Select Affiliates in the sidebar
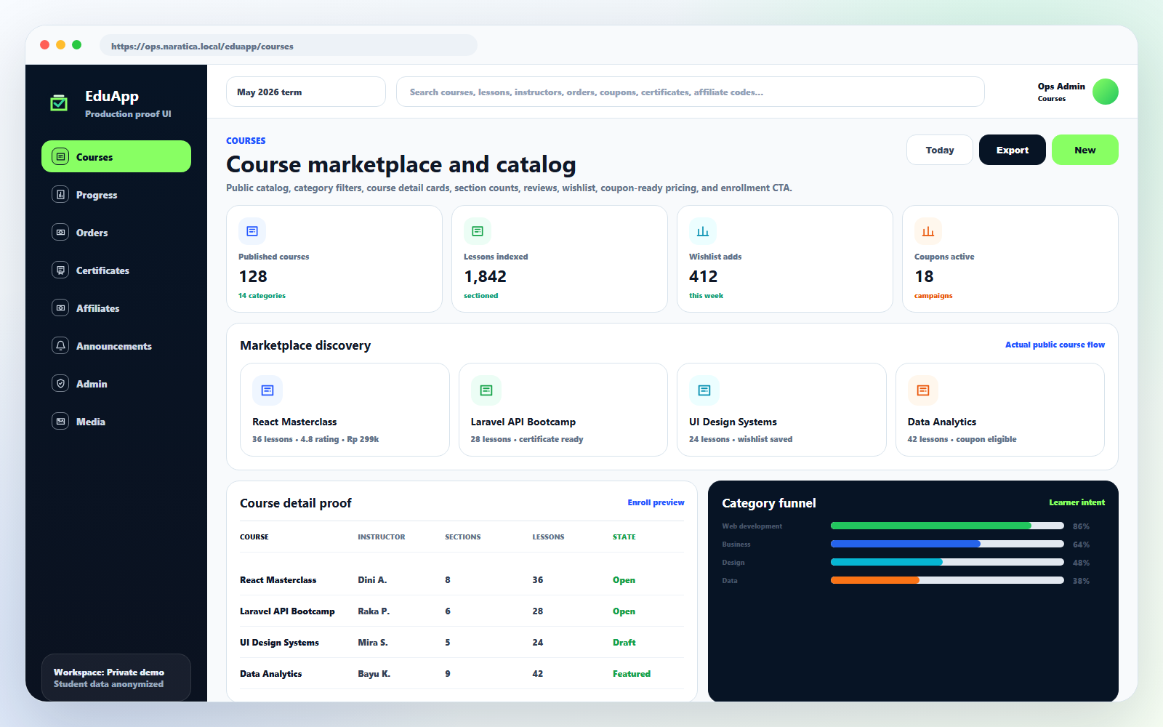This screenshot has height=727, width=1163. [x=116, y=308]
